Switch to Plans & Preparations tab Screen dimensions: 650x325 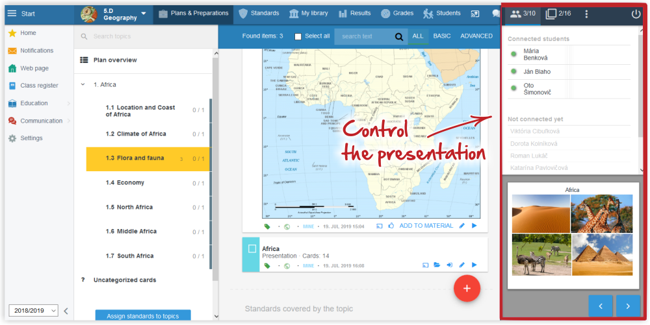pos(193,13)
